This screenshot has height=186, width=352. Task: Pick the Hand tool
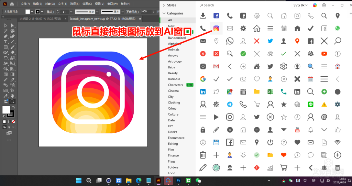[13, 96]
